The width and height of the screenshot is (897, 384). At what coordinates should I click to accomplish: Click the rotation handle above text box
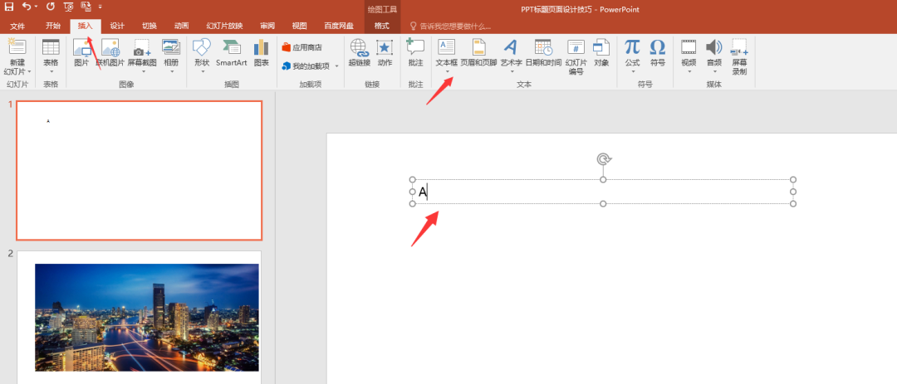tap(603, 158)
